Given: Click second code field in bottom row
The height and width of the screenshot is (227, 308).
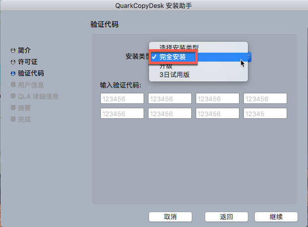Looking at the screenshot, I should coord(170,113).
